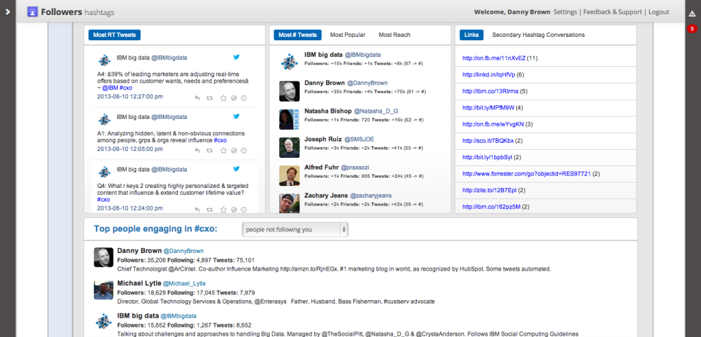Click Alfred Fuhr's avatar photo
This screenshot has width=701, height=337.
[290, 176]
